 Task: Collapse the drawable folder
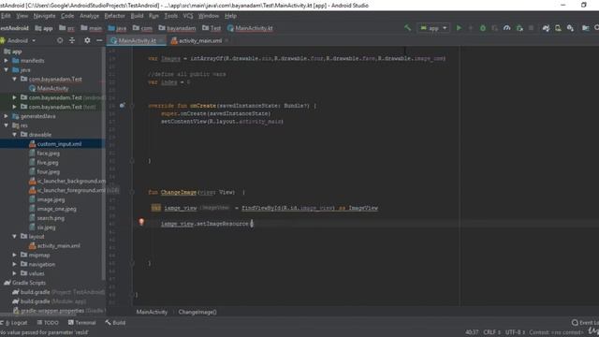point(15,135)
